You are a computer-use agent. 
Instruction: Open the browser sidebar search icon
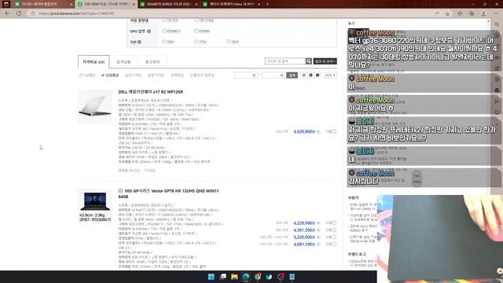[x=497, y=24]
